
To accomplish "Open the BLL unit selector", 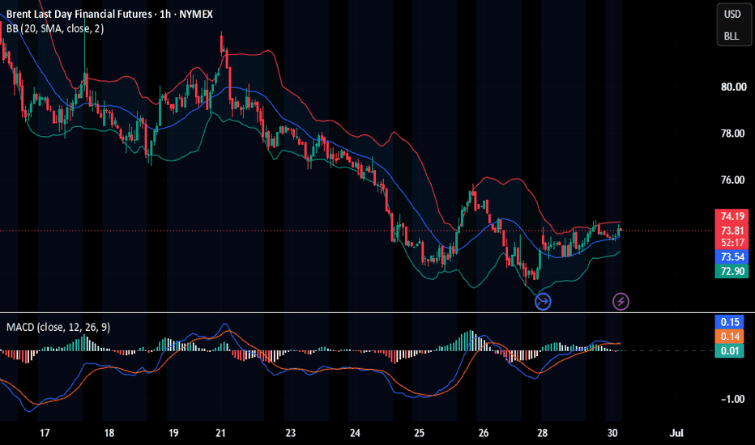I will (732, 36).
